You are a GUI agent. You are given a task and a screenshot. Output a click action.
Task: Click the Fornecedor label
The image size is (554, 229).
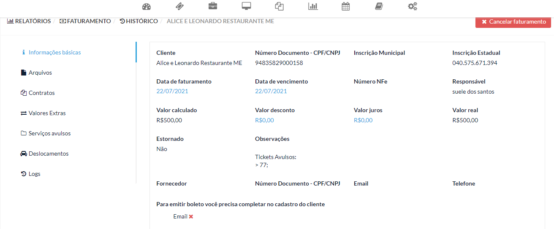pyautogui.click(x=171, y=183)
